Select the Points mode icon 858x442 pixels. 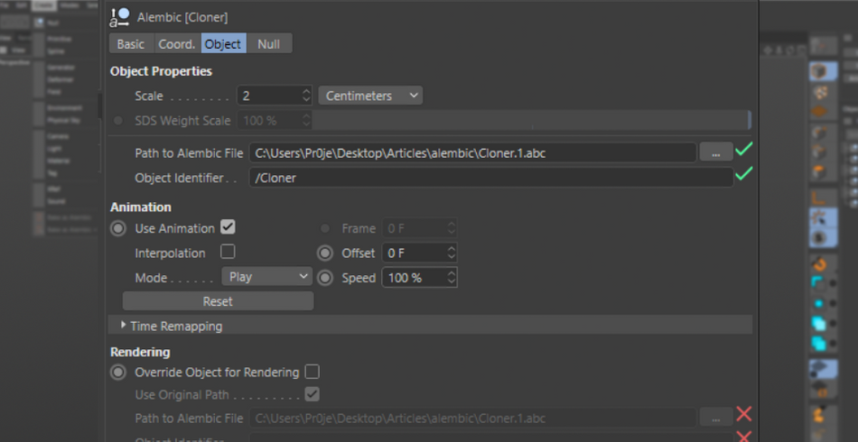(x=819, y=133)
